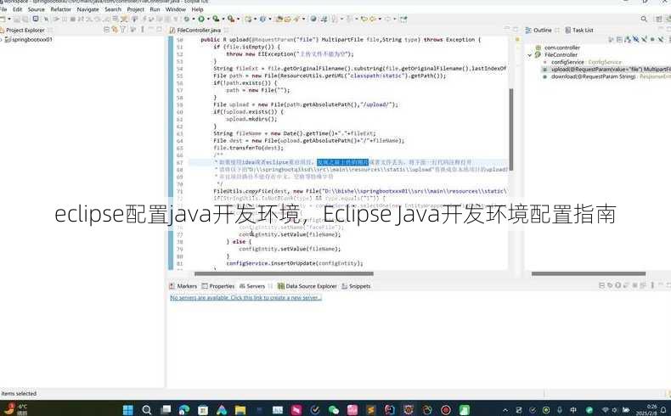Minimize the Project Explorer view

(x=150, y=29)
